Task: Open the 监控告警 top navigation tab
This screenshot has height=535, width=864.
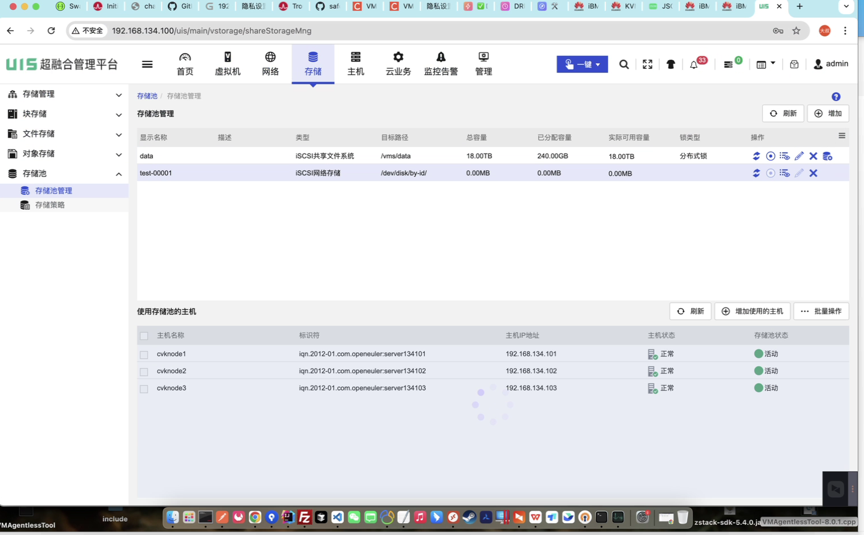Action: [441, 64]
